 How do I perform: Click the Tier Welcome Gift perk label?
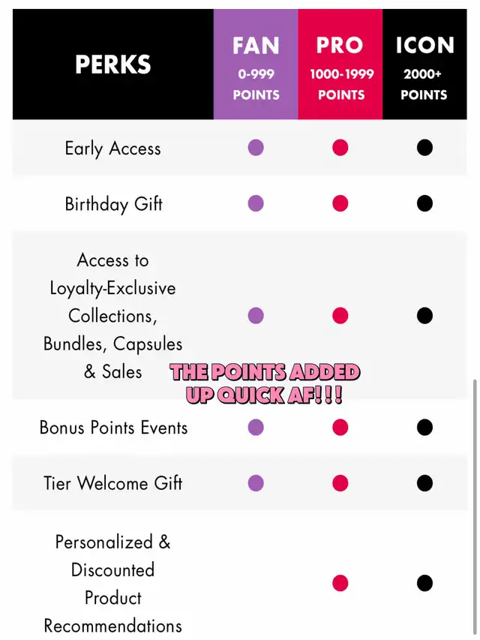113,483
